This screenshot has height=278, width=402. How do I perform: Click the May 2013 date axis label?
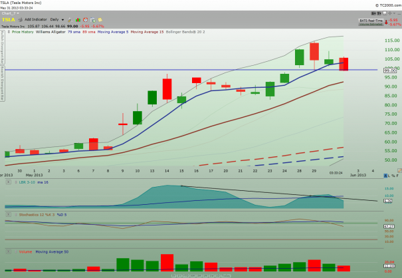[34, 175]
